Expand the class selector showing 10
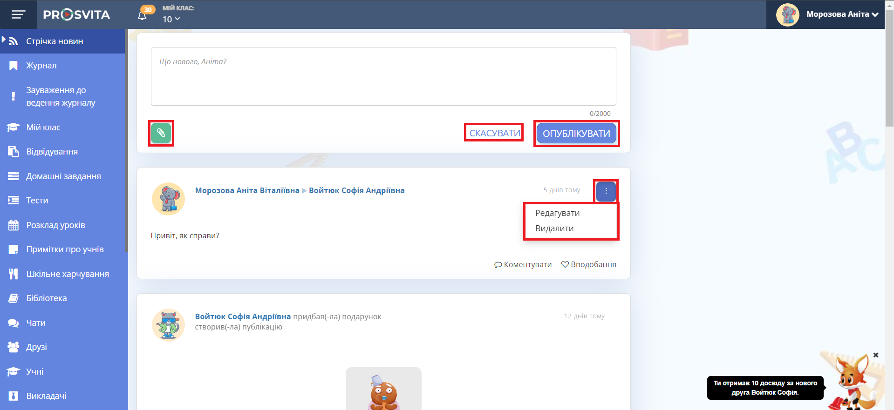 [x=171, y=19]
